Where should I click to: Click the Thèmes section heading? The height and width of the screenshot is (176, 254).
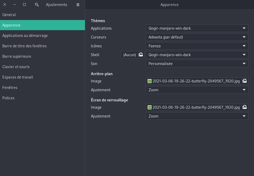click(98, 21)
